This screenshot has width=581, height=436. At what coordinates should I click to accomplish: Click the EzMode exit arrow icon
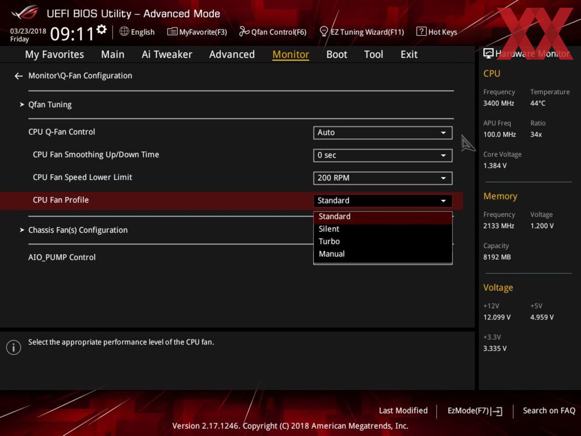point(496,411)
